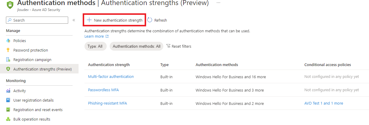Screen dimensions: 369x125
Task: Click the User registration details icon
Action: click(8, 100)
